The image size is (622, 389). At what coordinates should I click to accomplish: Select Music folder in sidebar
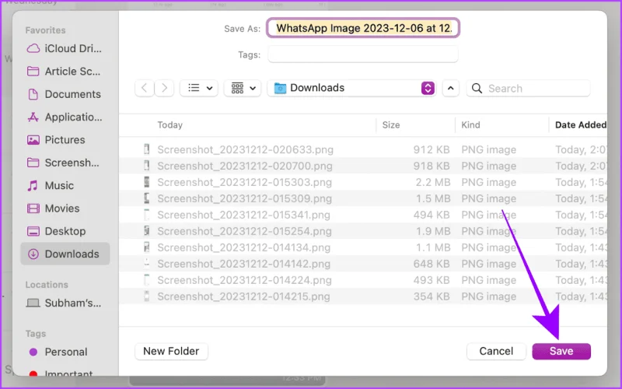[65, 185]
